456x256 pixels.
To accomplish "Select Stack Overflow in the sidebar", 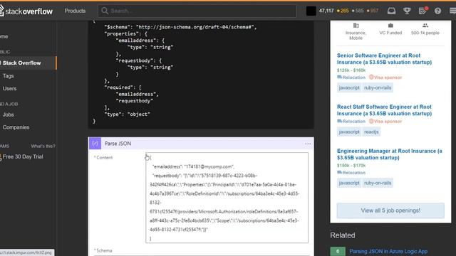I will [x=22, y=63].
